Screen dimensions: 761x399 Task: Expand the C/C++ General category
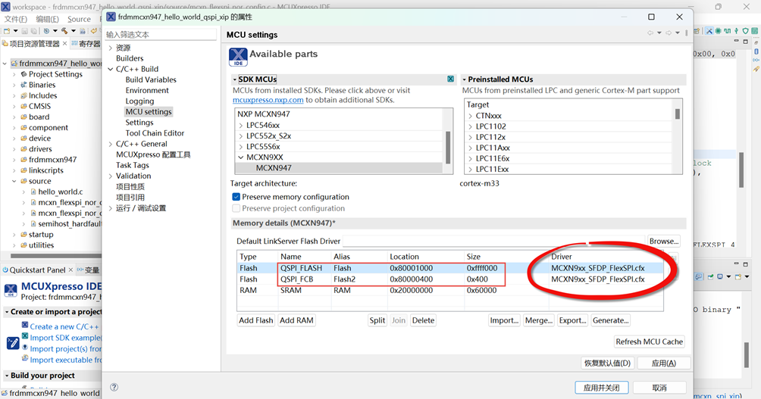111,144
